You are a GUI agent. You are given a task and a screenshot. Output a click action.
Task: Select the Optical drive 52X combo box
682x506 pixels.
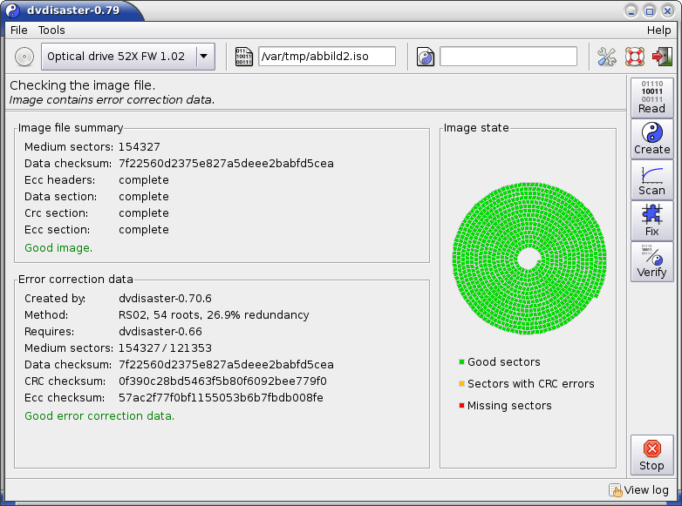[x=117, y=57]
